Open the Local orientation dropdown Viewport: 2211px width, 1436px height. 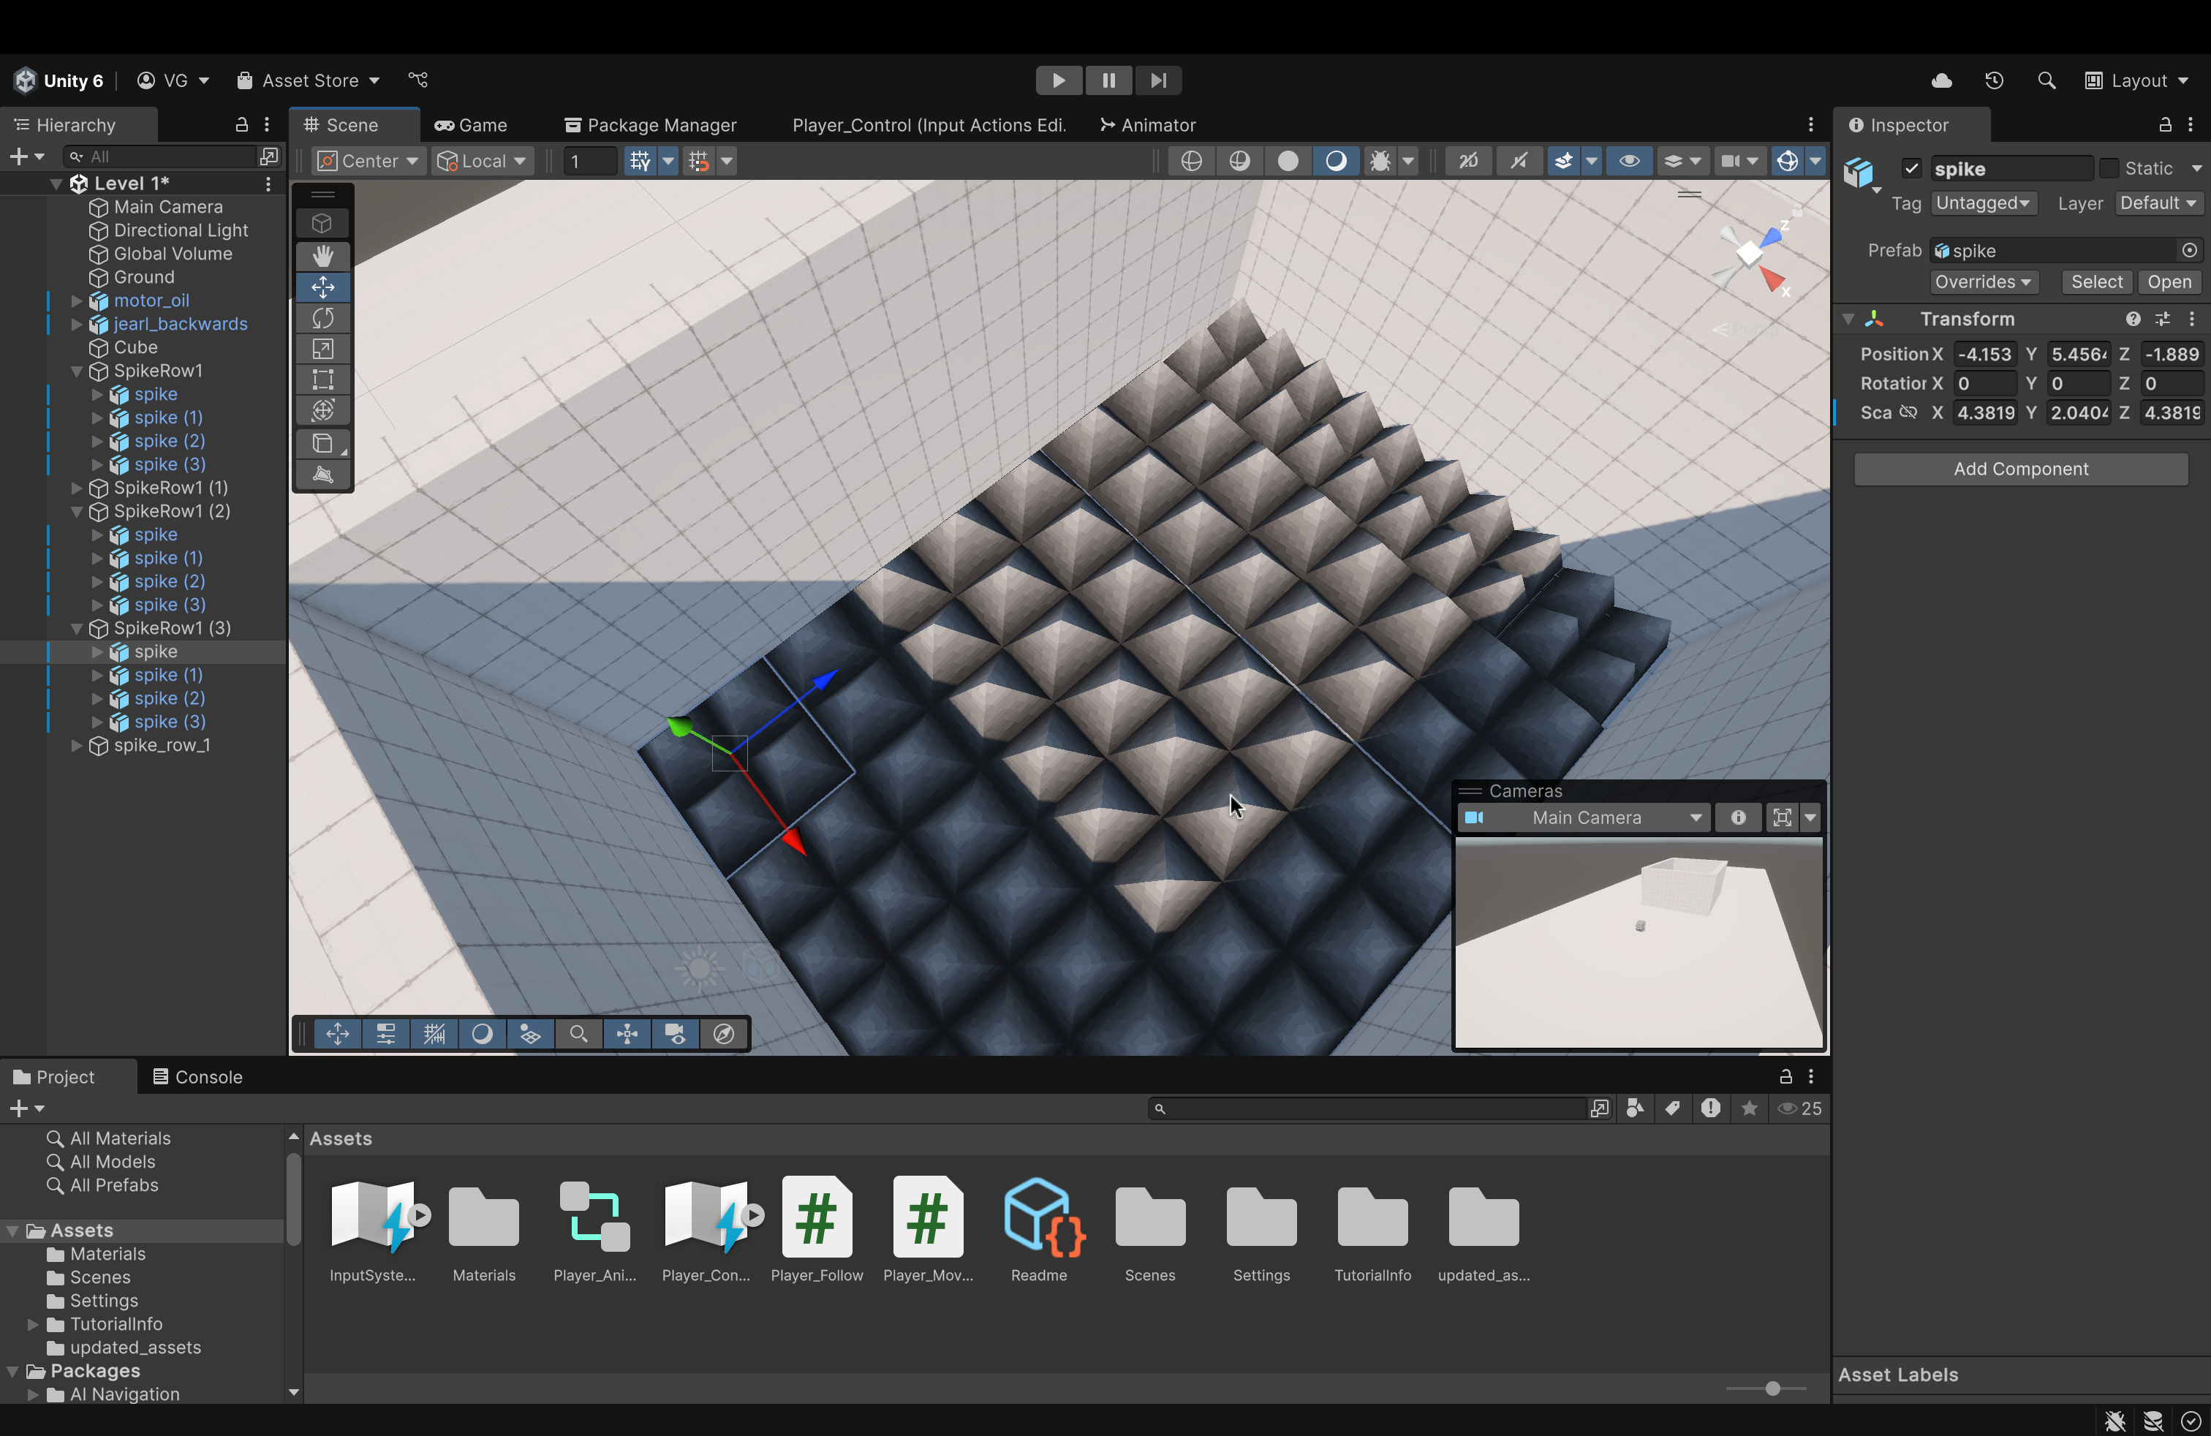(x=483, y=161)
